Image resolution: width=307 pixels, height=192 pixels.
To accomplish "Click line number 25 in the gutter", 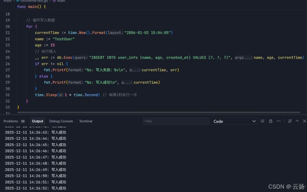I will (8, 58).
